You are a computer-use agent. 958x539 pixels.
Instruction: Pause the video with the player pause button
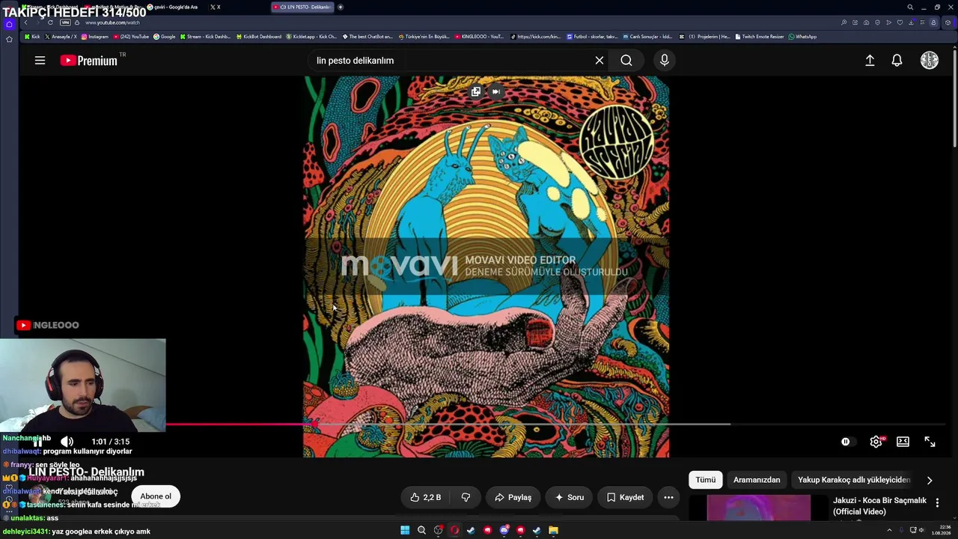pos(37,442)
